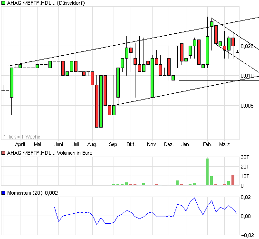This screenshot has width=259, height=239.
Task: Click the 0,020 price axis value
Action: pyautogui.click(x=247, y=46)
